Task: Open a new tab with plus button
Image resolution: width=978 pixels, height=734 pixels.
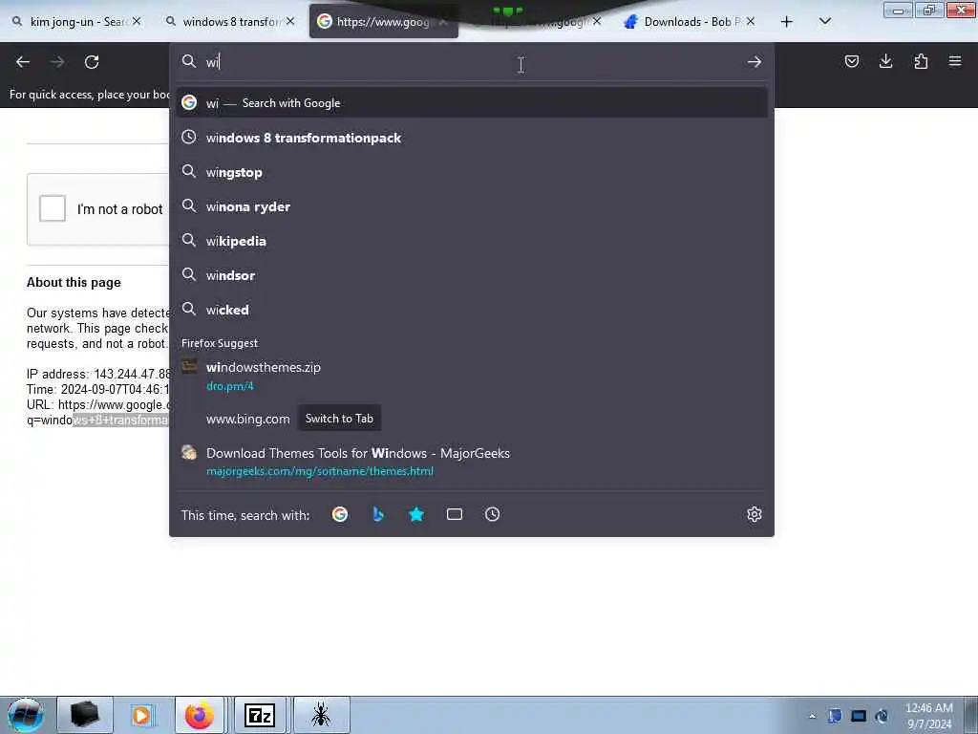Action: click(x=787, y=22)
